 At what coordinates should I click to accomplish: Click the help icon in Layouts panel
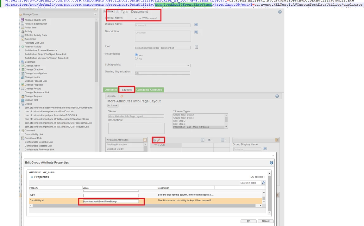click(277, 96)
